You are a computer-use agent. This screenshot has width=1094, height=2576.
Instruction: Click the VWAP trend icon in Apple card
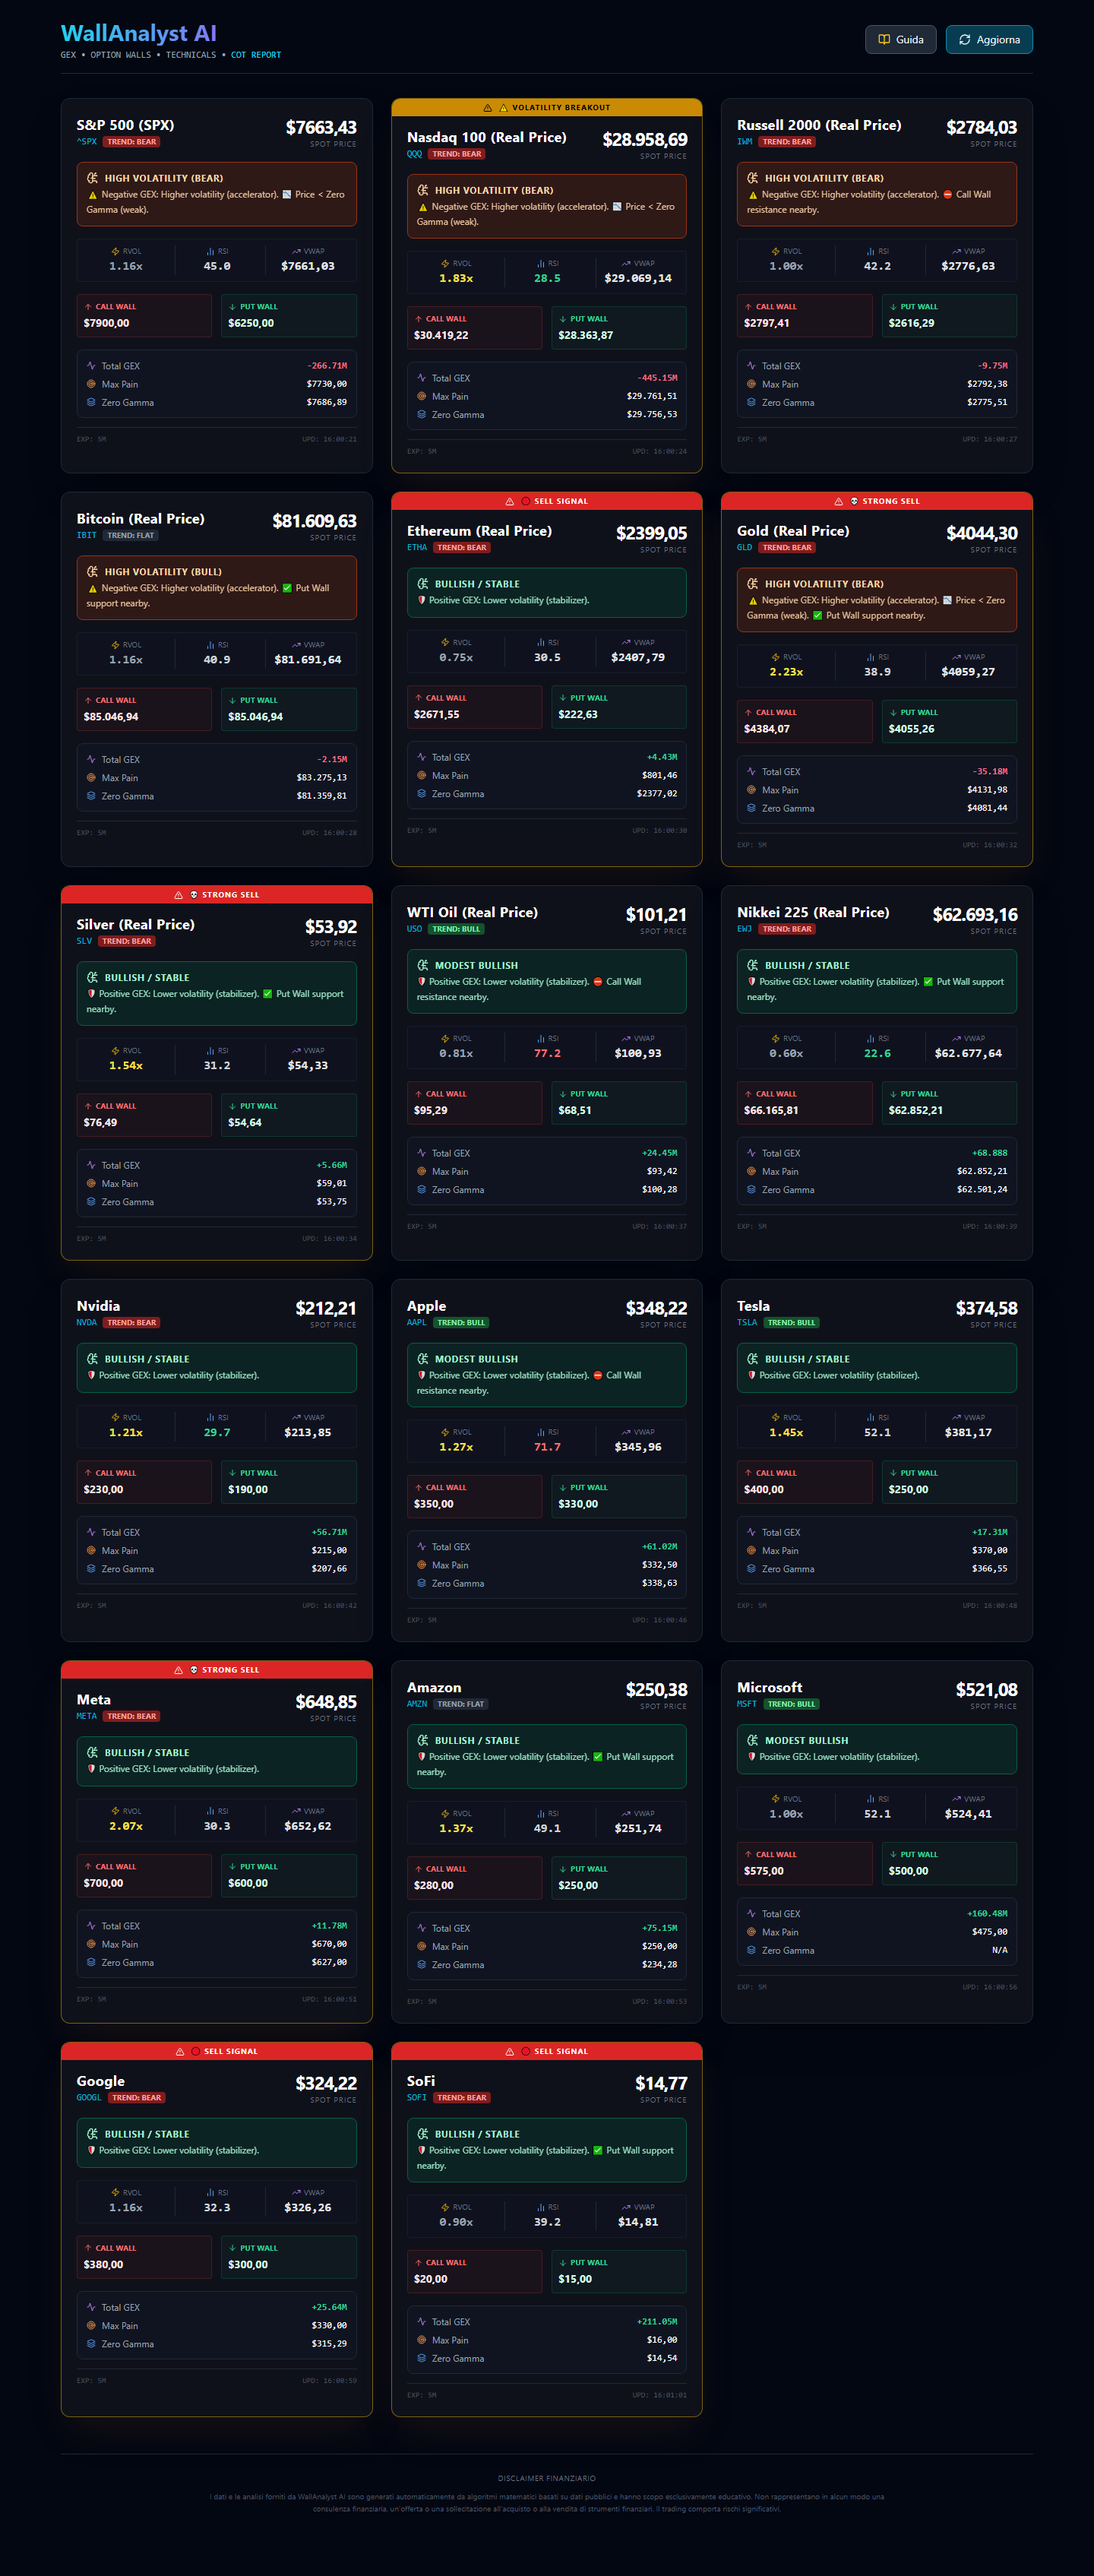click(x=626, y=1432)
